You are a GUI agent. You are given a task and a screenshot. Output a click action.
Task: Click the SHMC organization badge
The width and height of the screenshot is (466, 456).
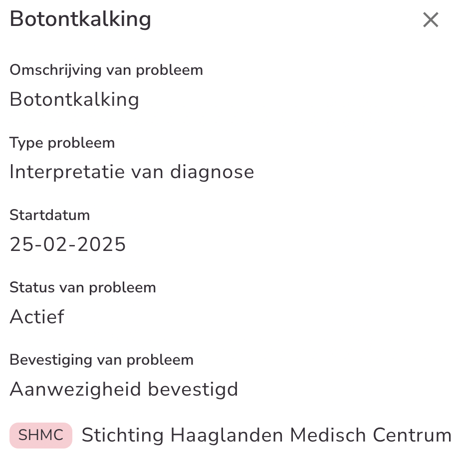[41, 435]
